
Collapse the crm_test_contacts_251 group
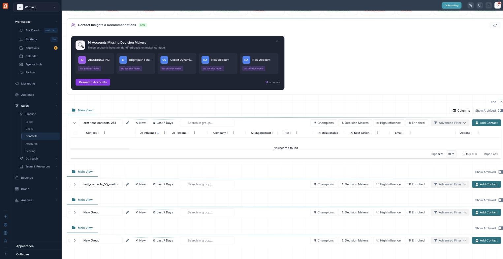tap(75, 123)
